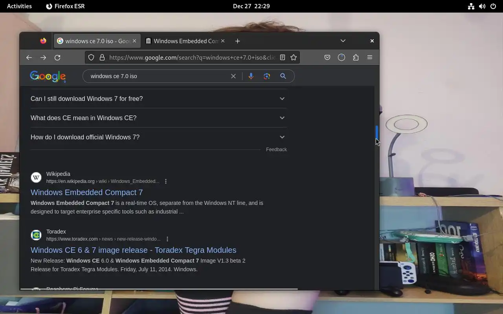Close the 'windows ce 7.0 iso' tab
The height and width of the screenshot is (314, 503).
(134, 41)
